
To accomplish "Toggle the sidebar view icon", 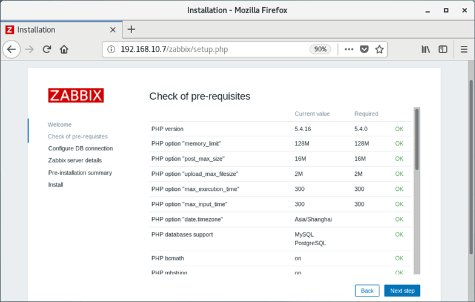I will tap(443, 50).
